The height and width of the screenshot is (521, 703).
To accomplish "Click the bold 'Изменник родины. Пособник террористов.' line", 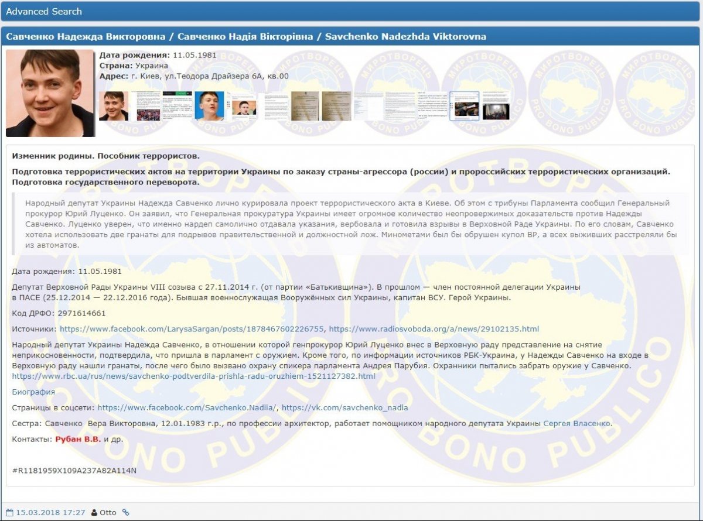I will 105,156.
